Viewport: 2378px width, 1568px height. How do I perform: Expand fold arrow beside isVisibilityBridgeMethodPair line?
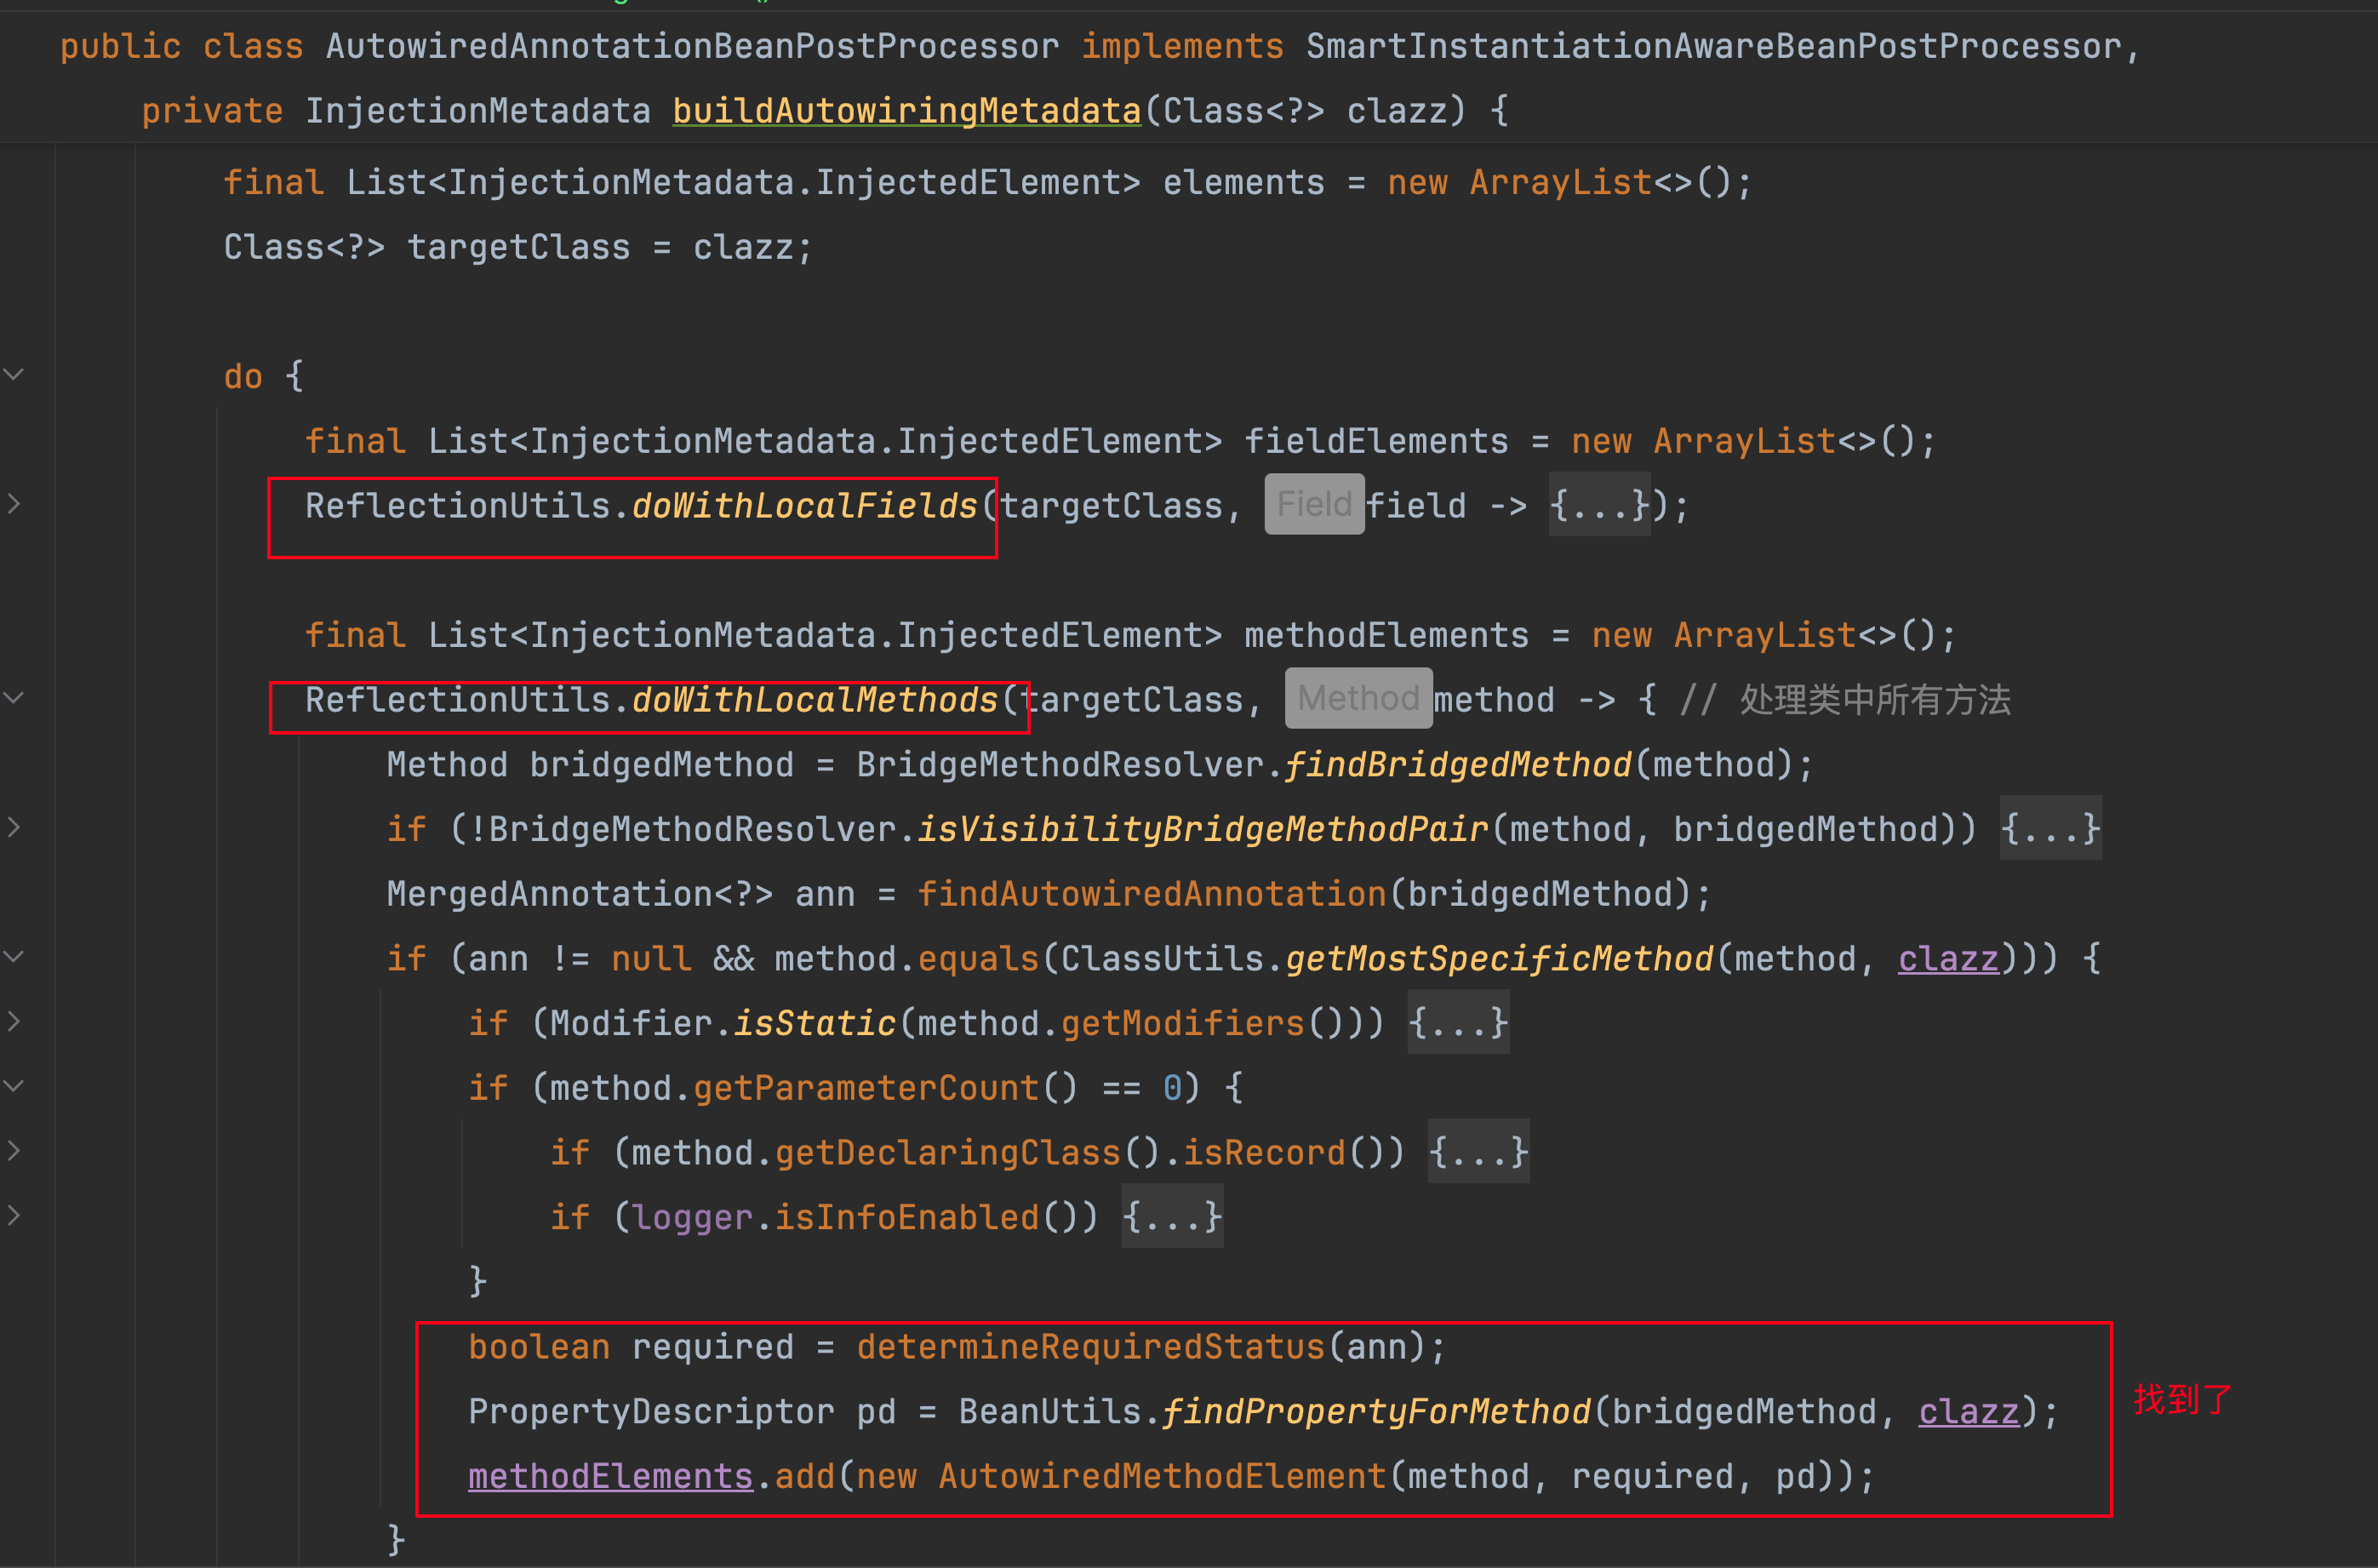[x=14, y=827]
